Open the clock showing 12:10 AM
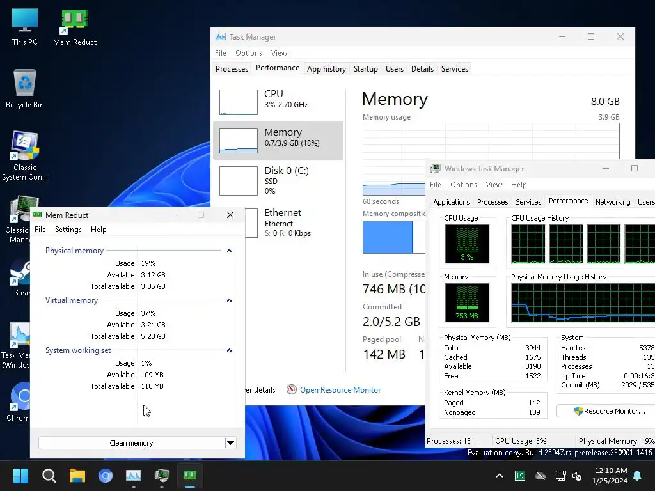This screenshot has height=491, width=655. (610, 476)
